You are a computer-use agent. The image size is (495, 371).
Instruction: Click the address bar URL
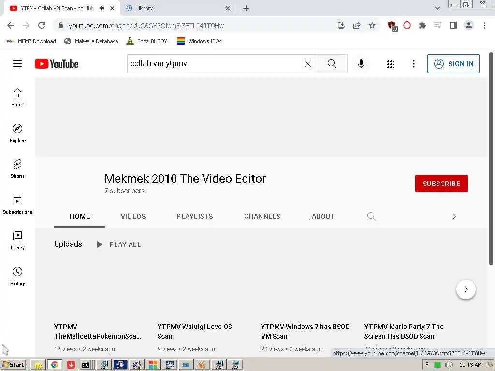tap(146, 26)
